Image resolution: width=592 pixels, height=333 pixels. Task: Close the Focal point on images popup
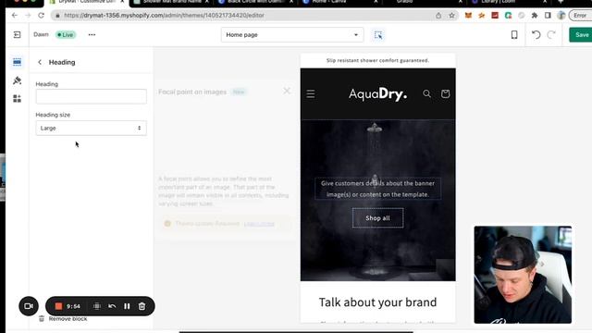287,91
